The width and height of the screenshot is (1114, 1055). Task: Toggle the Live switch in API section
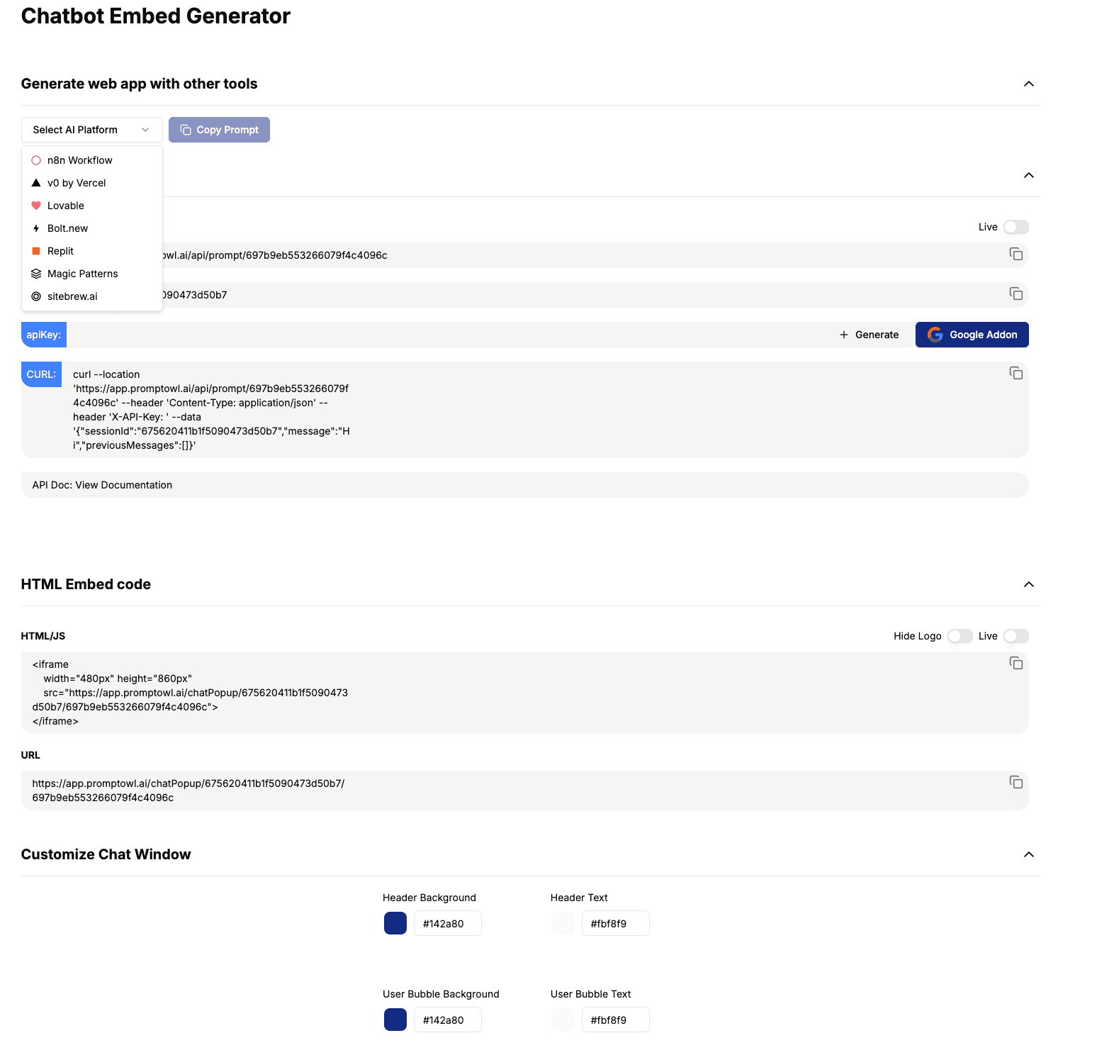1015,227
